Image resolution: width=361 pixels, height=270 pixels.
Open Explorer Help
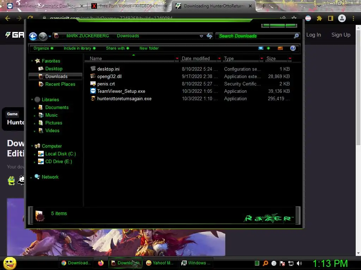point(293,48)
